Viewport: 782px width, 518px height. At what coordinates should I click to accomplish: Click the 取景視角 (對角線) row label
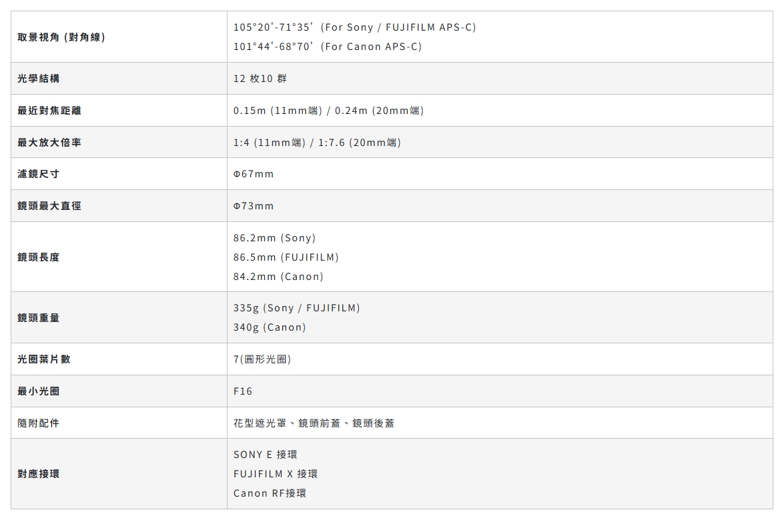[61, 37]
